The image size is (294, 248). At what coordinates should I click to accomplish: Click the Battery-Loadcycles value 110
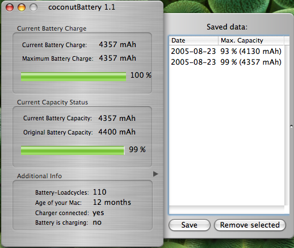[x=100, y=192]
